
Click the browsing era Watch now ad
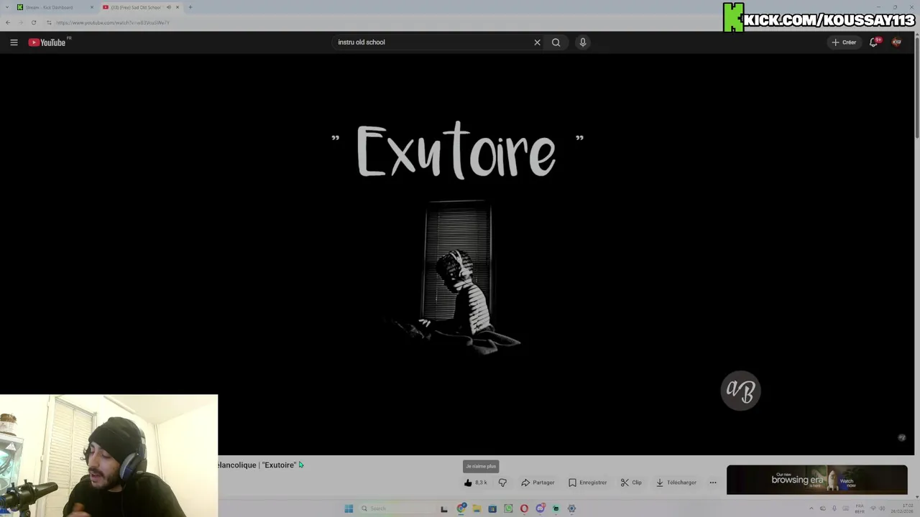[816, 480]
